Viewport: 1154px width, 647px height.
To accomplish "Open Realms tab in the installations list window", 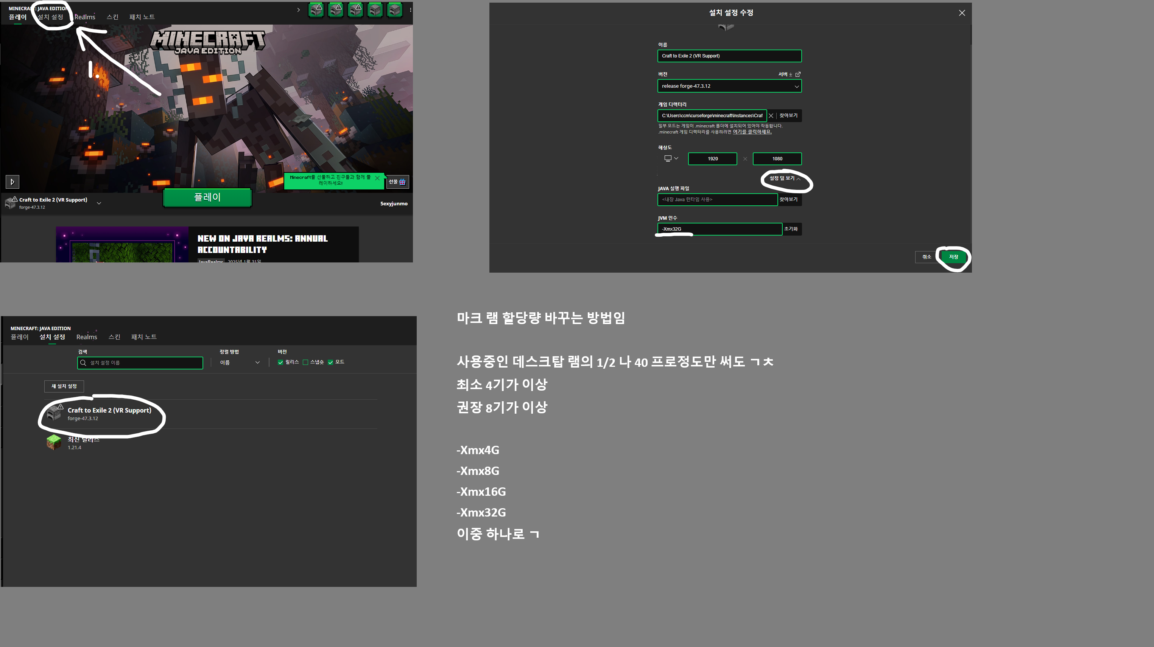I will coord(86,337).
